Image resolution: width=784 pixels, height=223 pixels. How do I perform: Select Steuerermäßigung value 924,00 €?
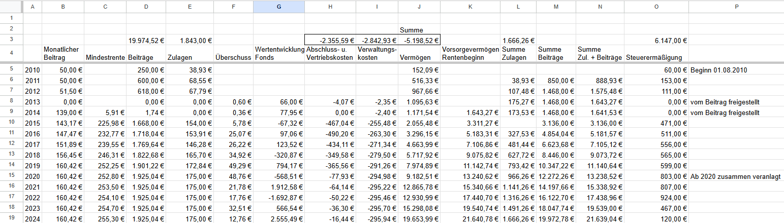[656, 198]
